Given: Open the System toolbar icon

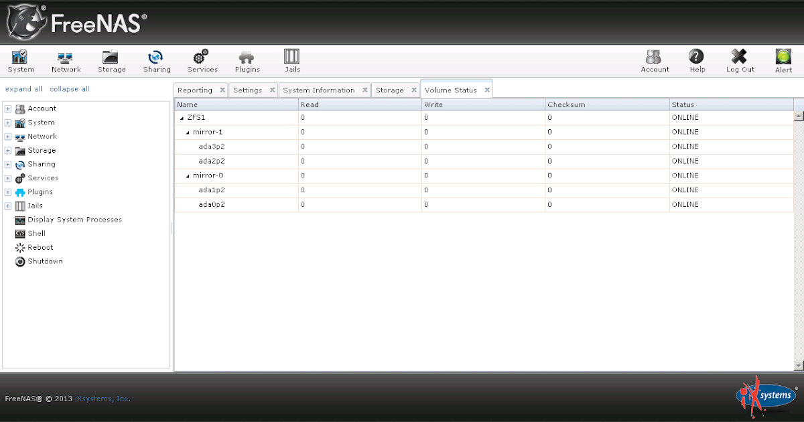Looking at the screenshot, I should (x=20, y=60).
